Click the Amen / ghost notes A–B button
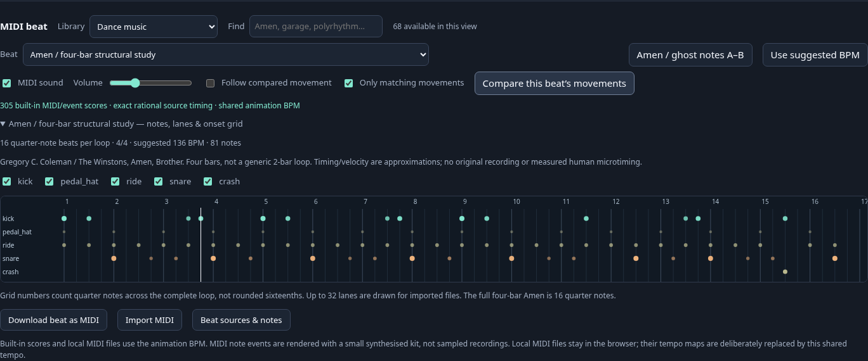The height and width of the screenshot is (361, 868). point(690,55)
